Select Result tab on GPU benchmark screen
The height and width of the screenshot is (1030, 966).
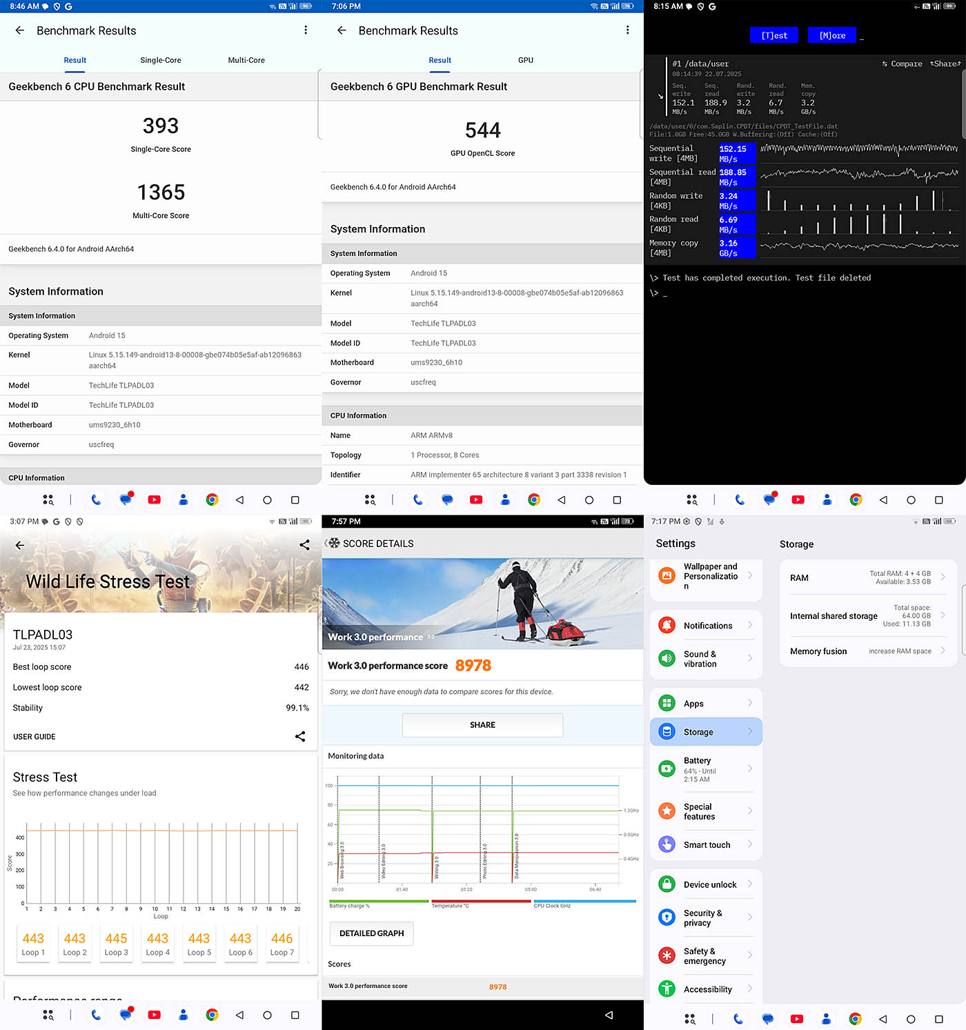point(440,60)
